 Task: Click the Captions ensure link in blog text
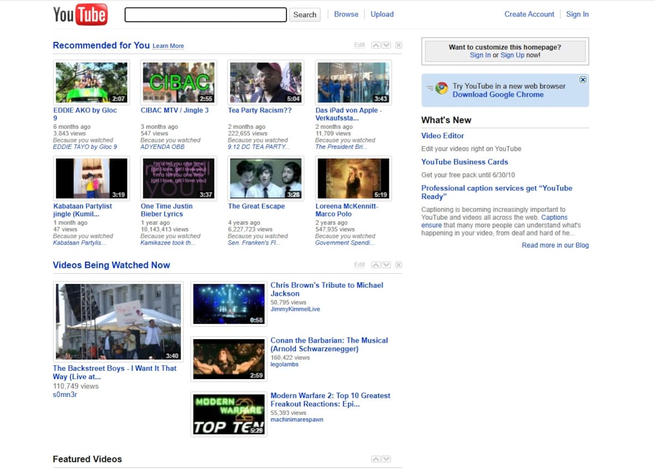tap(495, 221)
